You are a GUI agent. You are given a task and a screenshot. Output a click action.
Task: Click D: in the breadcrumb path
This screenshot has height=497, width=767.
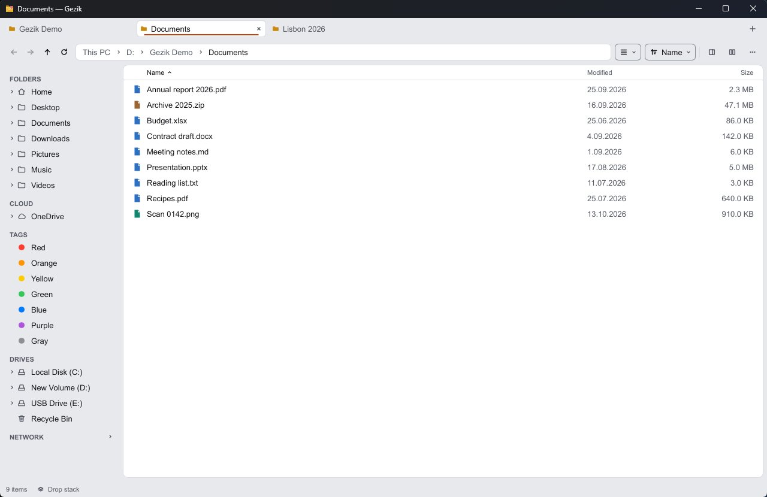coord(130,52)
